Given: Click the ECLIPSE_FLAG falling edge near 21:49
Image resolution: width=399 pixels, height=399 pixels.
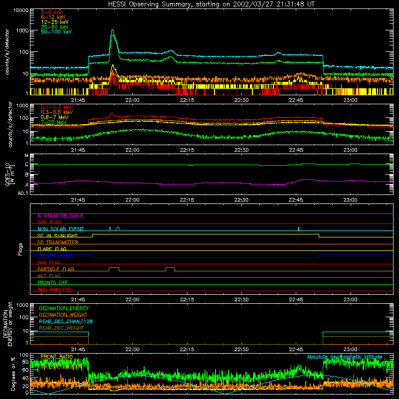Looking at the screenshot, I should 92,256.
